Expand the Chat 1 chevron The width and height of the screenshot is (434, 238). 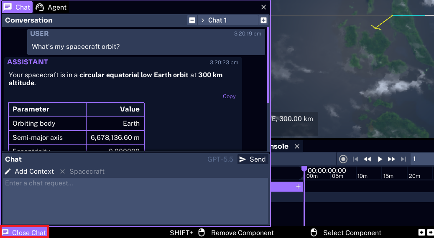coord(203,20)
